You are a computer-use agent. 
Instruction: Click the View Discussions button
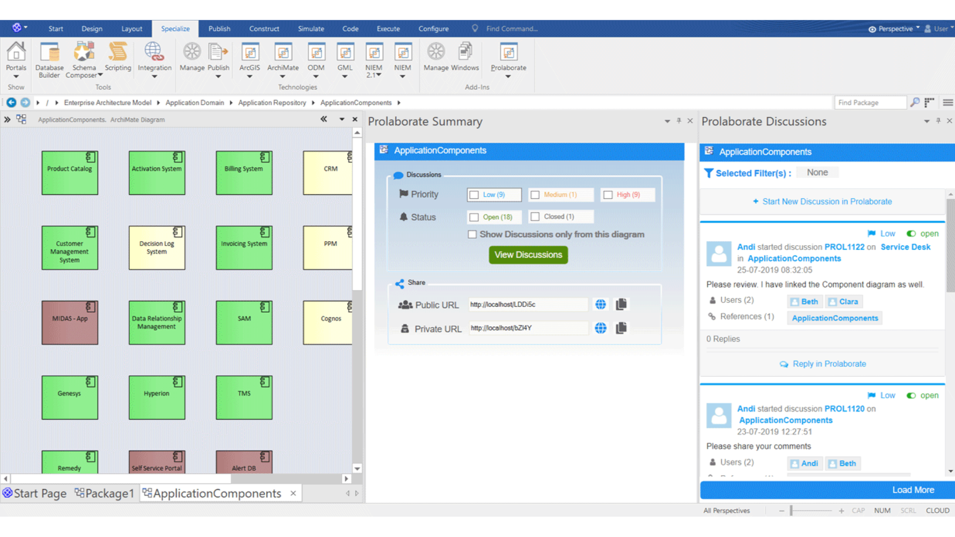point(528,255)
